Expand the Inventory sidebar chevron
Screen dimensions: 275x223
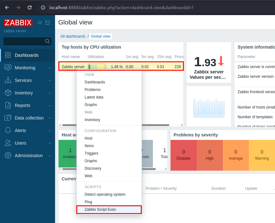pyautogui.click(x=50, y=93)
